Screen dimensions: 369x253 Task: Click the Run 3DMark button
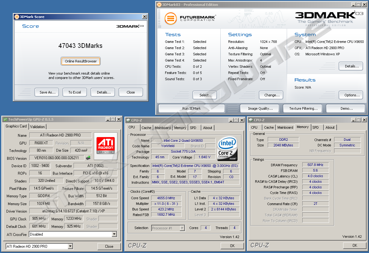[x=192, y=108]
